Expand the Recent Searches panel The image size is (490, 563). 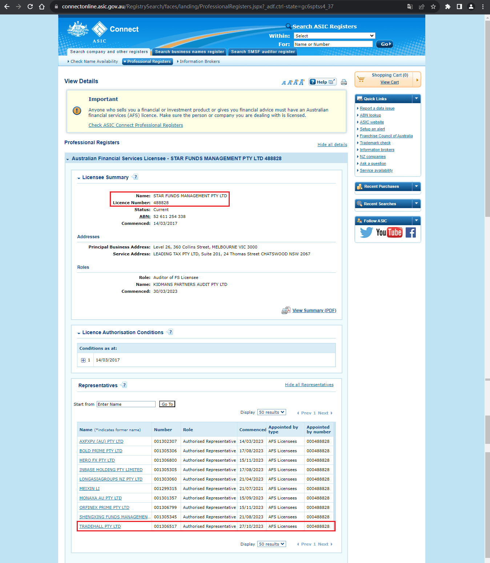pyautogui.click(x=417, y=204)
